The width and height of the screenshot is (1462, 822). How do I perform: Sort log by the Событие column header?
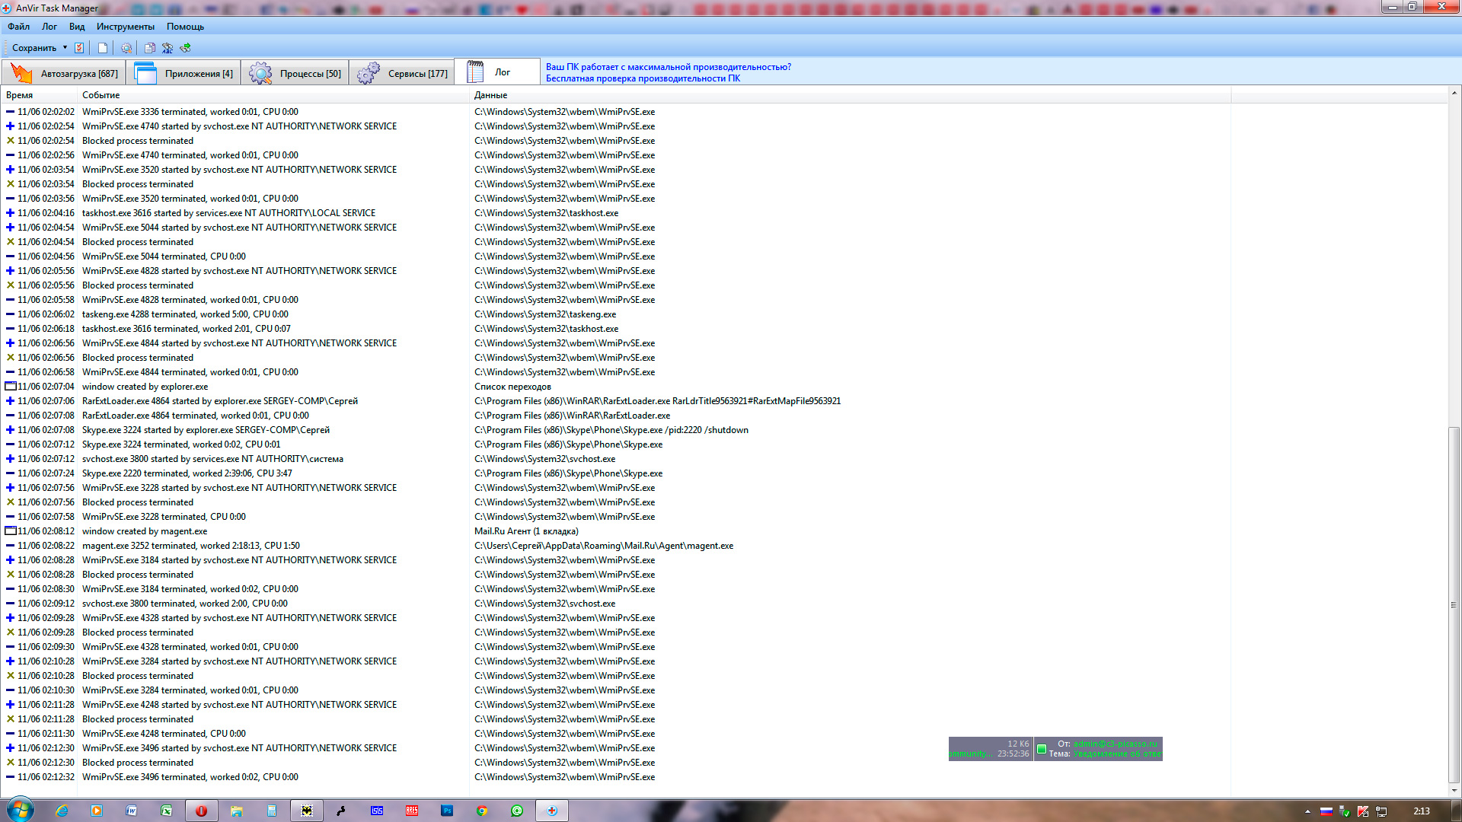pos(273,95)
